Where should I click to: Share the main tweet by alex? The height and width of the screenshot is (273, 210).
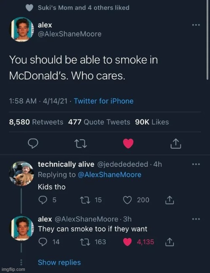pos(176,144)
